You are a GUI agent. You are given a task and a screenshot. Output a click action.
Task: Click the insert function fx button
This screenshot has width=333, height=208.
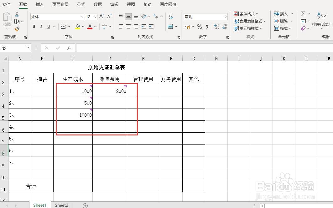click(69, 48)
